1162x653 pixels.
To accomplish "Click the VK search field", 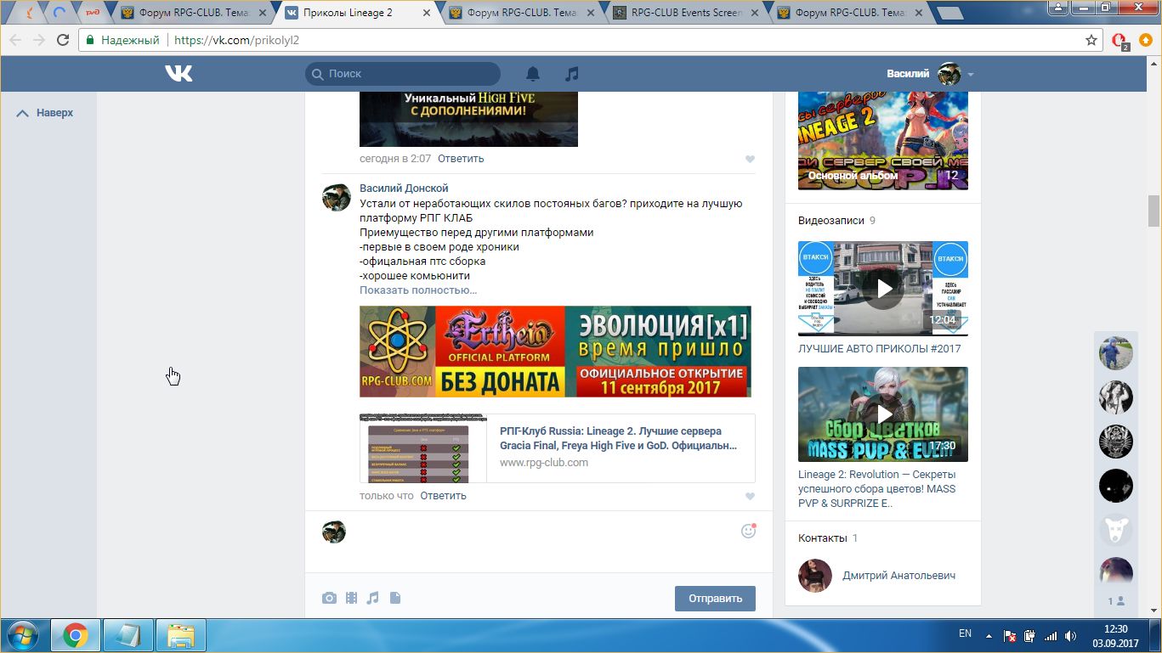I will [x=403, y=74].
